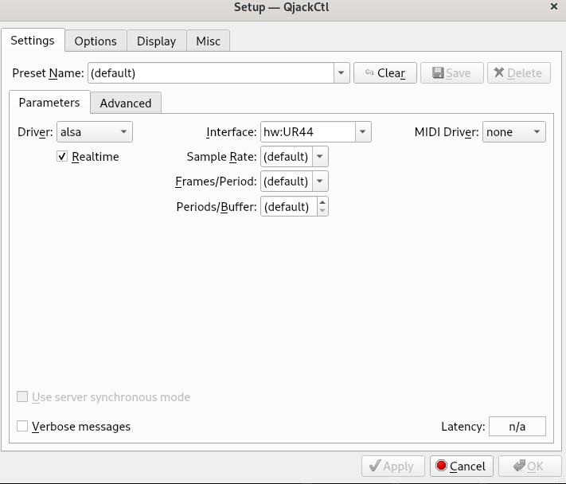The image size is (566, 484).
Task: Click the Save preset button
Action: tap(452, 73)
